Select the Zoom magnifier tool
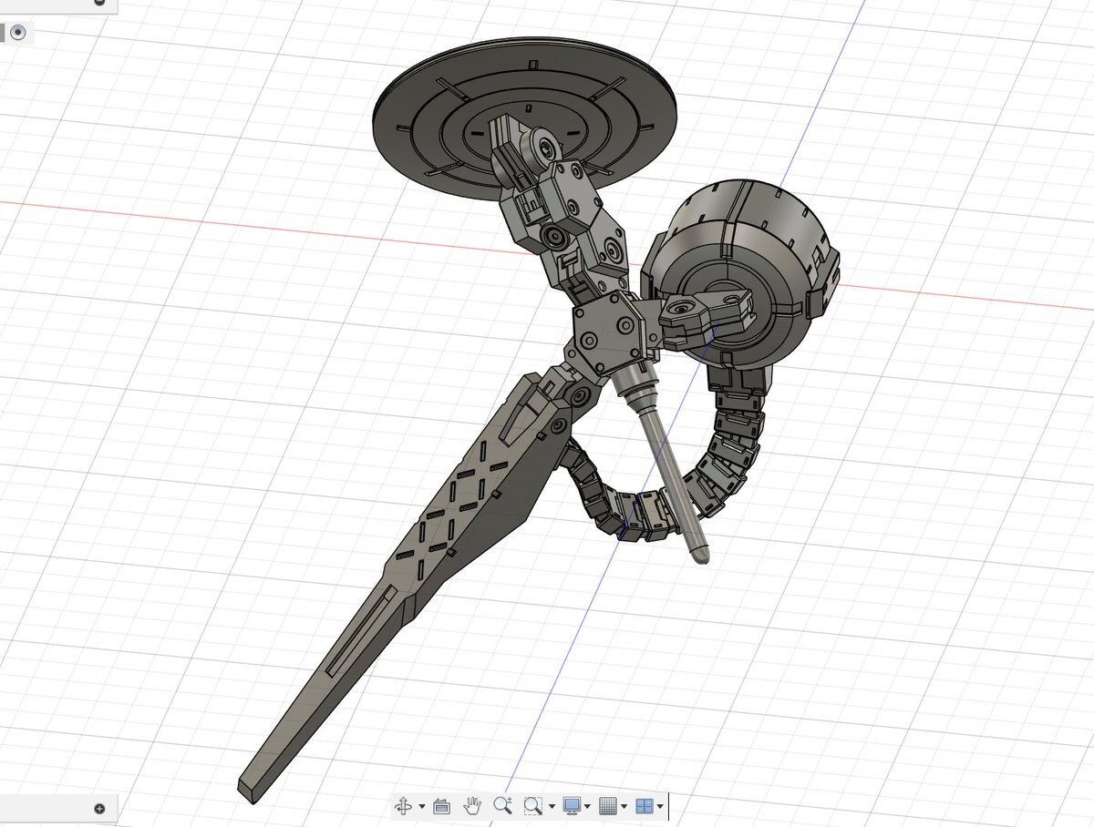This screenshot has width=1094, height=827. tap(502, 806)
